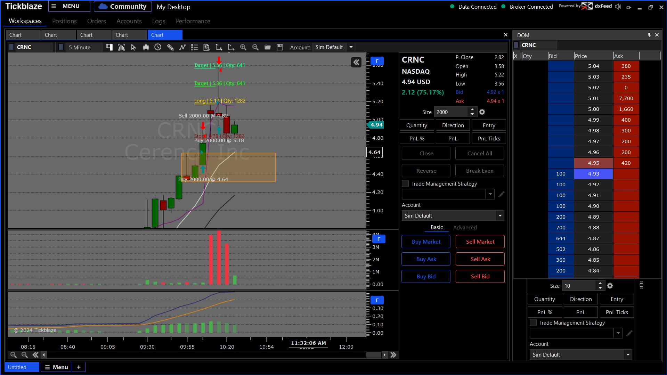Enable DOM Trade Management Strategy checkbox
This screenshot has height=375, width=667.
pyautogui.click(x=533, y=323)
